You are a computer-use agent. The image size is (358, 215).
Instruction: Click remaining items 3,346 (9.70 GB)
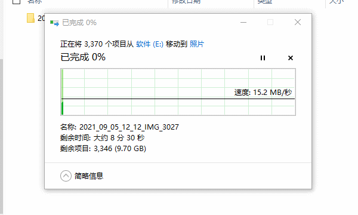[120, 149]
